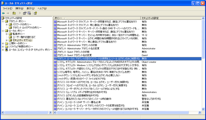Click the 監査ポリシー folder icon
206x120 pixels.
[x=10, y=34]
